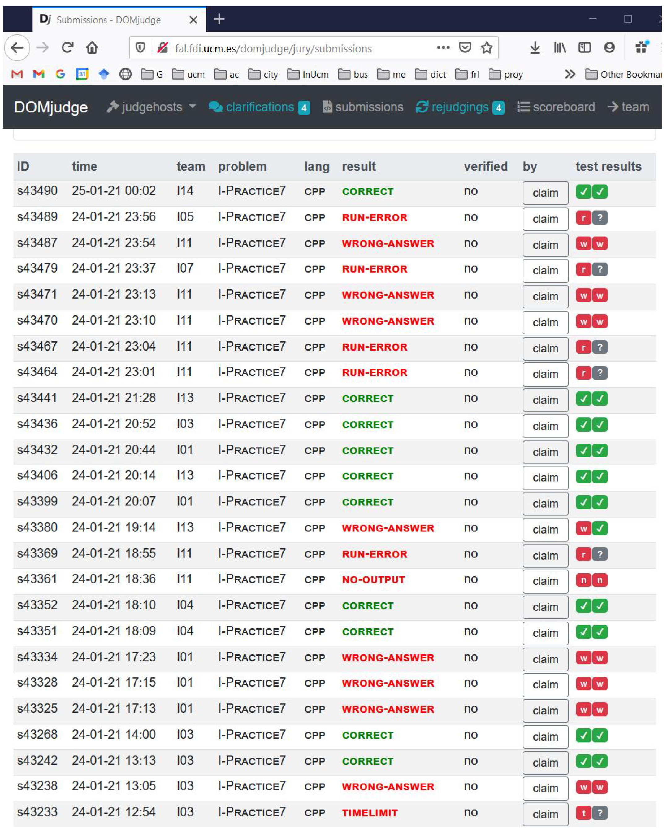Click first green test result of s43490
The height and width of the screenshot is (839, 667).
(x=583, y=191)
